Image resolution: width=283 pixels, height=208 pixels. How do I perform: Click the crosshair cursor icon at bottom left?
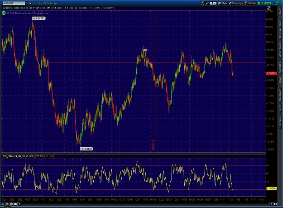click(x=3, y=204)
